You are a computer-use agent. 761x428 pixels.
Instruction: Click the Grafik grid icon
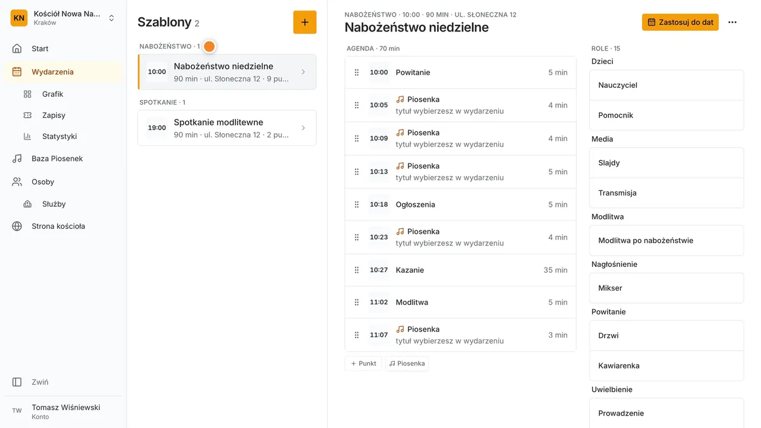27,94
